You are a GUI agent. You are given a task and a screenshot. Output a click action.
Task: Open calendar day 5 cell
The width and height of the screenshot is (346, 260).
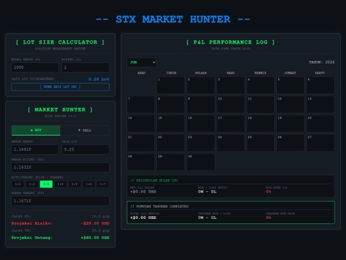point(291,85)
